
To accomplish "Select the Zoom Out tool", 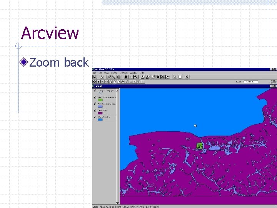I will [115, 82].
